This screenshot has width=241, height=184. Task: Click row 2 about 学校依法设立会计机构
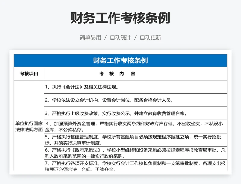(136, 100)
